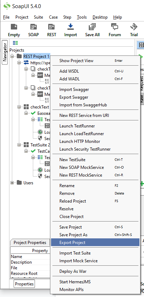Open the File menu
The image size is (144, 297).
6,17
